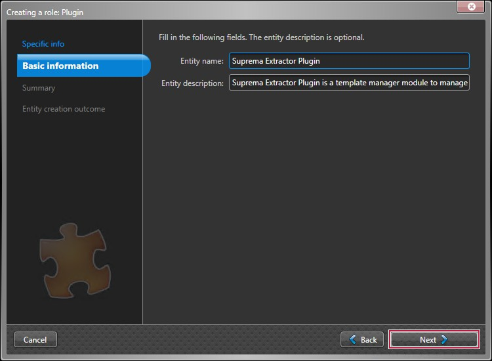
Task: Click the title bar 'Creating a role: Plugin'
Action: pyautogui.click(x=45, y=12)
